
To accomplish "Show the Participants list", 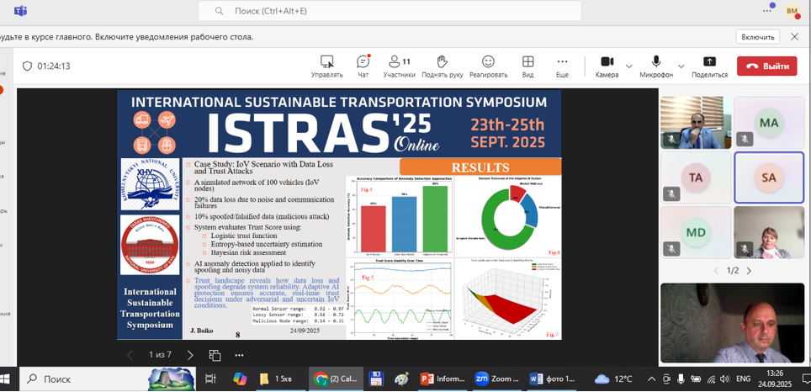I will (x=399, y=66).
